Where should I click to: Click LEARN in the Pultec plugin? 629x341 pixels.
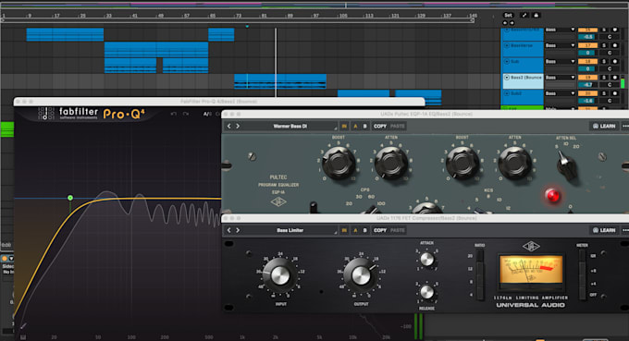point(605,127)
